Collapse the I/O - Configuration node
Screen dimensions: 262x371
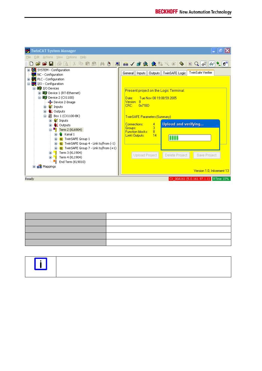[29, 84]
